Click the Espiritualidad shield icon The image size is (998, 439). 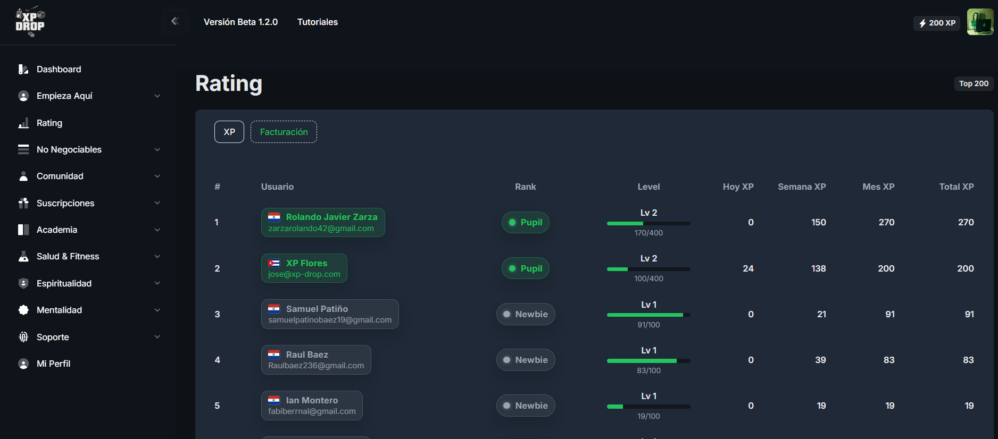[23, 283]
